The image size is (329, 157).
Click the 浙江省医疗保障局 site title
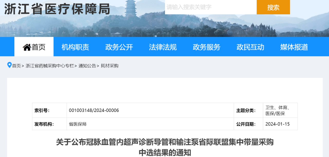(x=57, y=9)
